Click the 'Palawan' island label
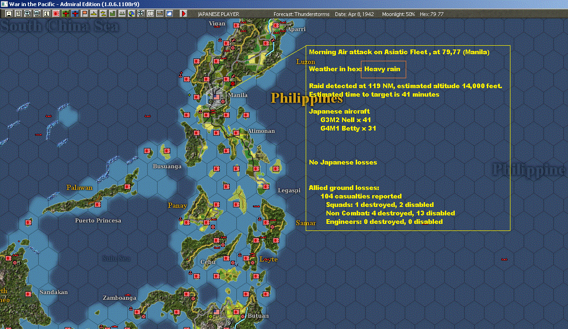This screenshot has height=329, width=568. click(x=79, y=188)
